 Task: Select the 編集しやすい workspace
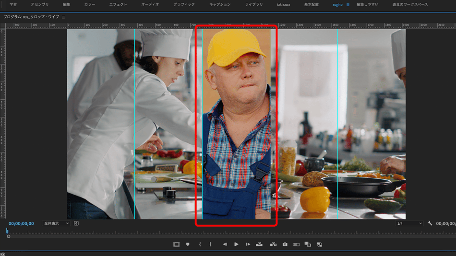tap(367, 4)
